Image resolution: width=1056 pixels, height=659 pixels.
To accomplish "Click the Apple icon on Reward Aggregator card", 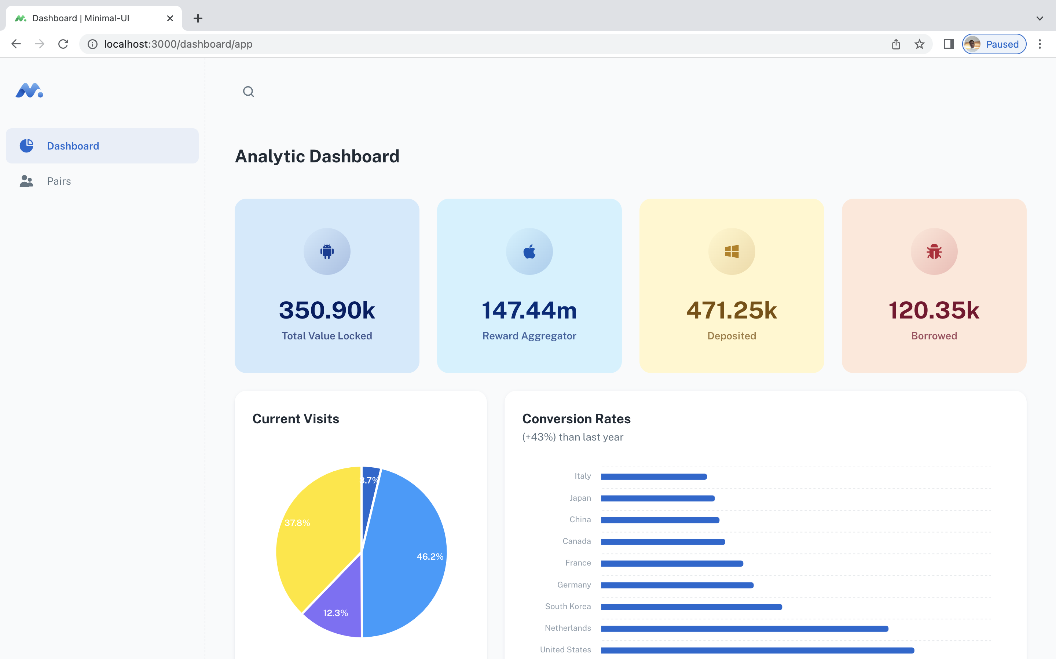I will [x=529, y=251].
